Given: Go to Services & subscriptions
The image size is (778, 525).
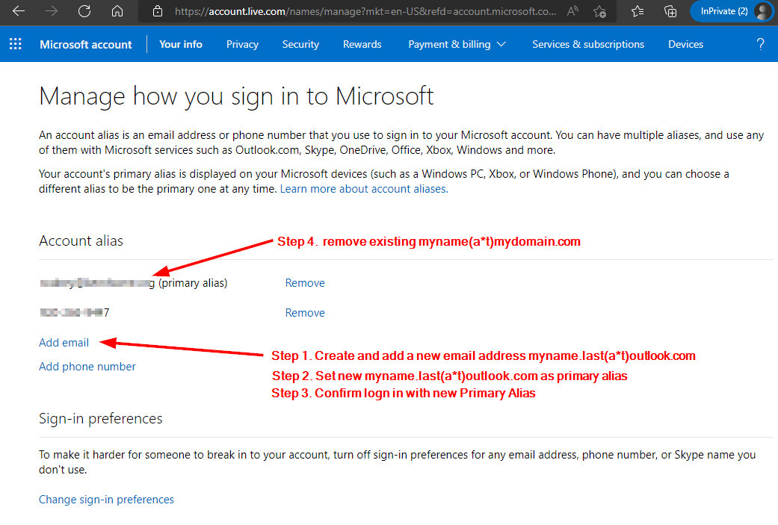Looking at the screenshot, I should [587, 44].
